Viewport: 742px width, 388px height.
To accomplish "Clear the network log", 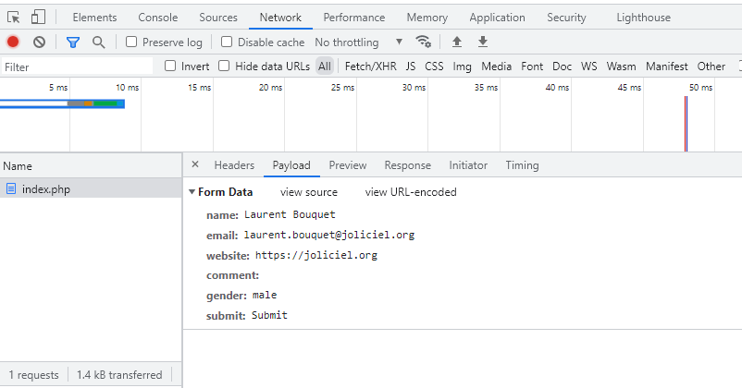I will [39, 42].
